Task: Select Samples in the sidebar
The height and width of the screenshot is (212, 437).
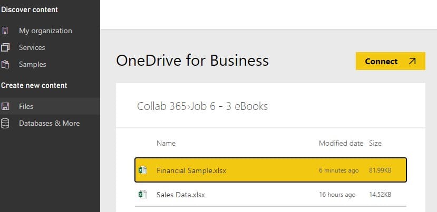Action: click(x=32, y=65)
